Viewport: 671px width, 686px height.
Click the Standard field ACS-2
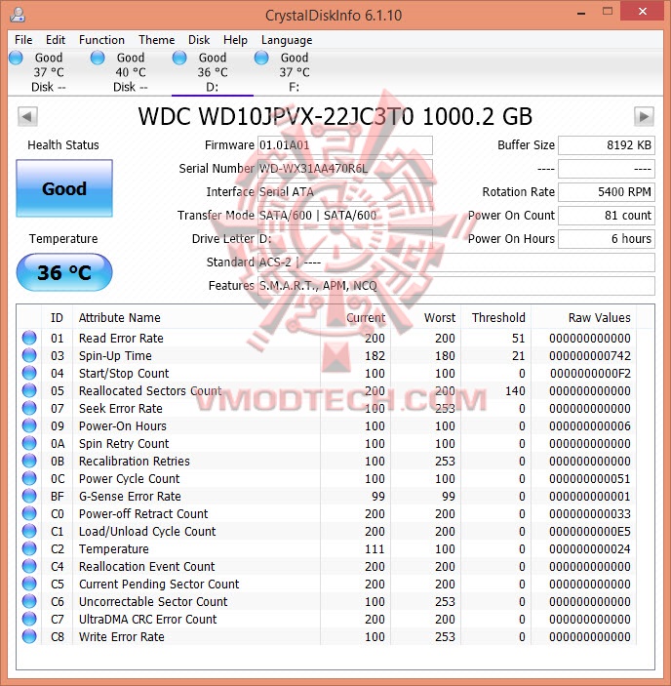pyautogui.click(x=455, y=262)
